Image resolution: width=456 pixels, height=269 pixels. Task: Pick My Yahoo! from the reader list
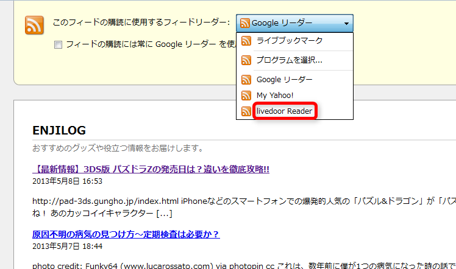point(294,95)
